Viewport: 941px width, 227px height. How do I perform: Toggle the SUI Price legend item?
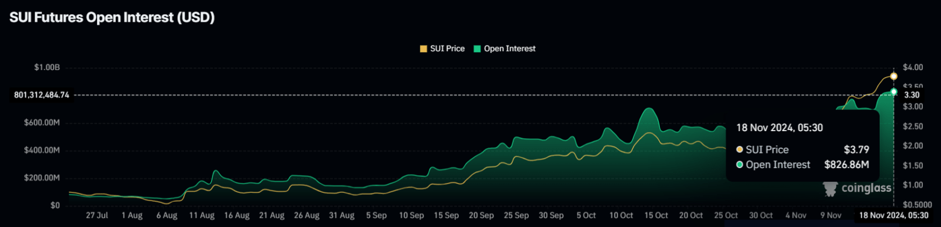tap(442, 49)
